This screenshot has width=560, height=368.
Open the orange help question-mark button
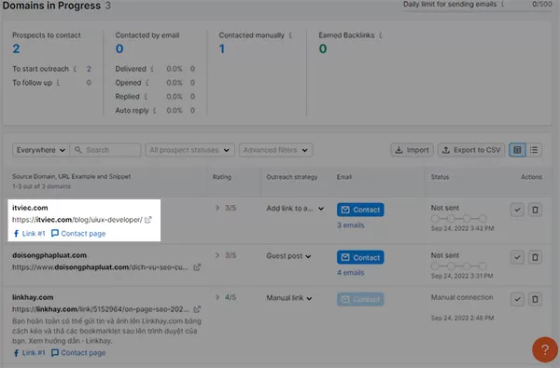click(x=545, y=349)
